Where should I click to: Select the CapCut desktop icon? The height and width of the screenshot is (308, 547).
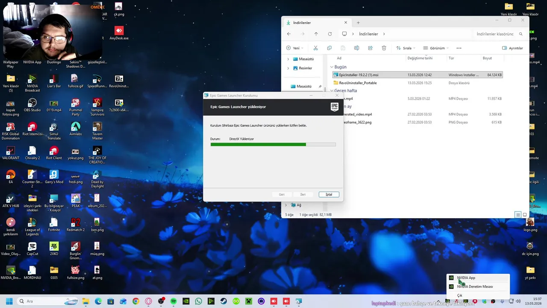coord(32,249)
